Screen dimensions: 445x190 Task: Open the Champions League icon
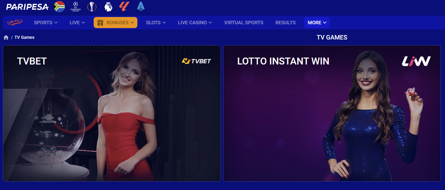pyautogui.click(x=75, y=7)
